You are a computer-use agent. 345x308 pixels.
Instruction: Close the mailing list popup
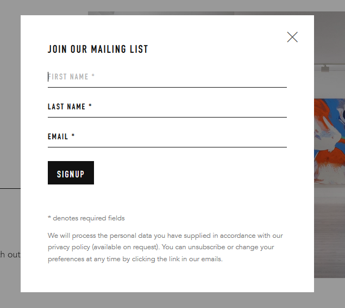(x=292, y=37)
